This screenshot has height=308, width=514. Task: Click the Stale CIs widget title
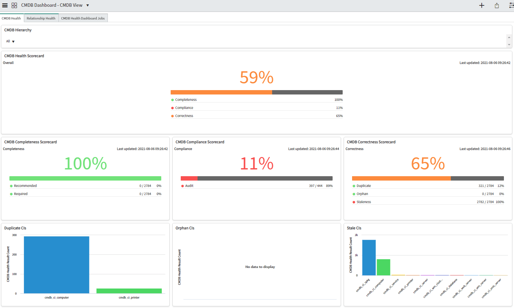[354, 228]
